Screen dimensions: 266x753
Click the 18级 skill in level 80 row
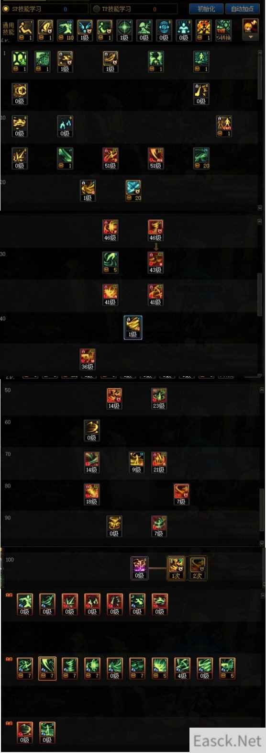click(x=91, y=494)
